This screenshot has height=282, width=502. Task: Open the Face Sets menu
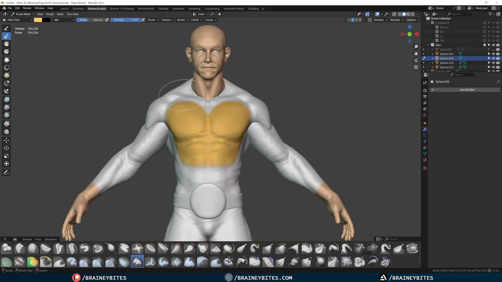[x=73, y=14]
